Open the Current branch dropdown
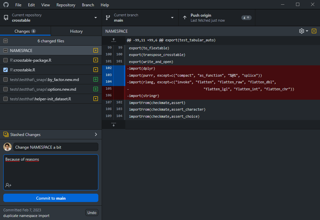320x220 pixels. (140, 18)
